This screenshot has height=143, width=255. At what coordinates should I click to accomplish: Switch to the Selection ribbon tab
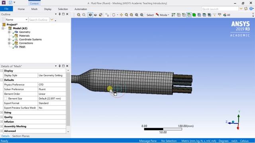(x=63, y=9)
